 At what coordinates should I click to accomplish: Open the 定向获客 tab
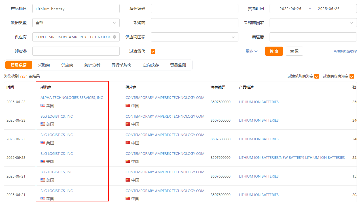point(151,65)
